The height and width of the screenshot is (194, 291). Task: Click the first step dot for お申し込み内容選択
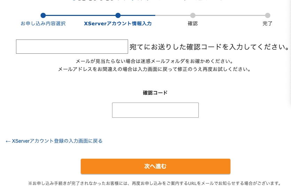(x=43, y=15)
